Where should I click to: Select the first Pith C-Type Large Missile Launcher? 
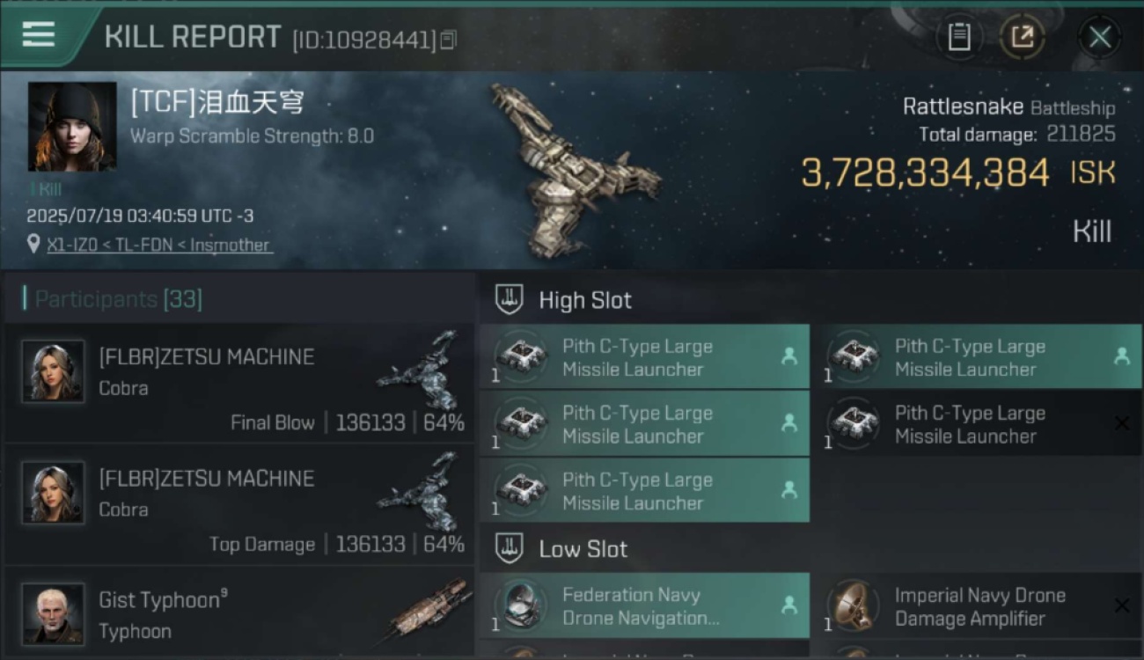pyautogui.click(x=644, y=356)
